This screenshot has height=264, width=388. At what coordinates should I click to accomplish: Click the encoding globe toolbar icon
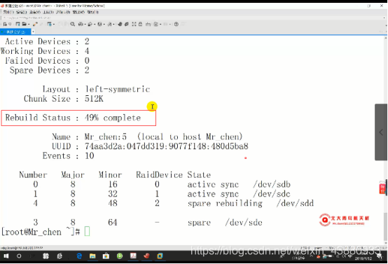click(99, 24)
